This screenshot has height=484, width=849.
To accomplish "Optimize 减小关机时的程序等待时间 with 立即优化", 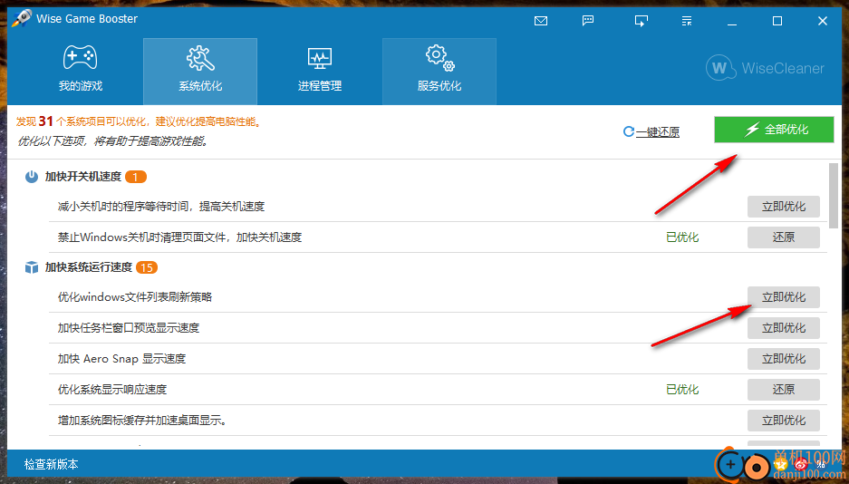I will (784, 207).
